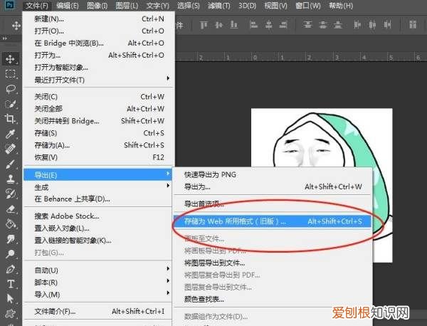Viewport: 427px width, 326px height.
Task: Select the History Brush tool
Action: click(x=11, y=194)
